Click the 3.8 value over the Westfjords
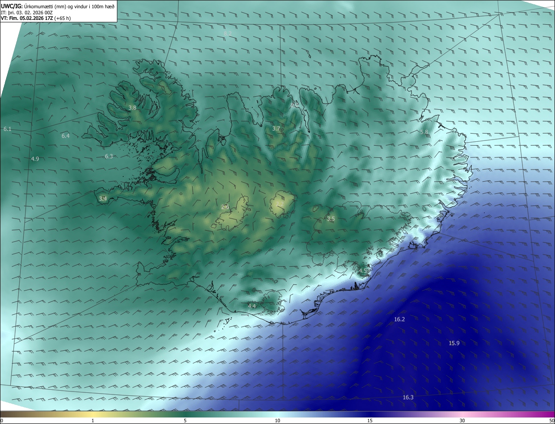555x424 pixels. point(133,108)
